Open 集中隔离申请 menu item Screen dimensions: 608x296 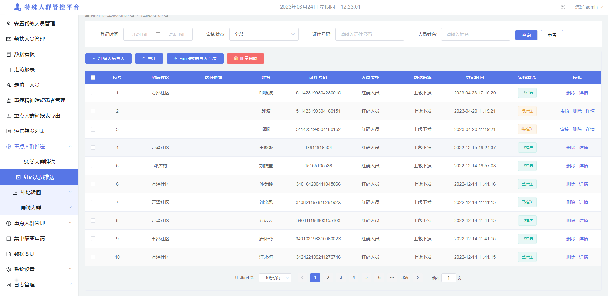(39, 239)
